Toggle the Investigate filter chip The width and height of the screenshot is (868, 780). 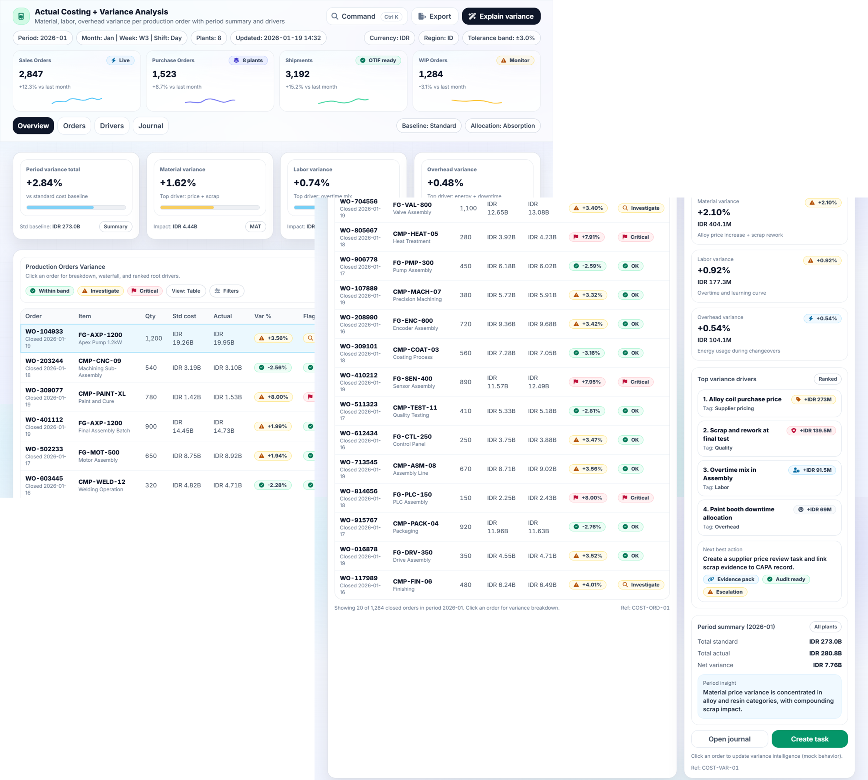(101, 291)
